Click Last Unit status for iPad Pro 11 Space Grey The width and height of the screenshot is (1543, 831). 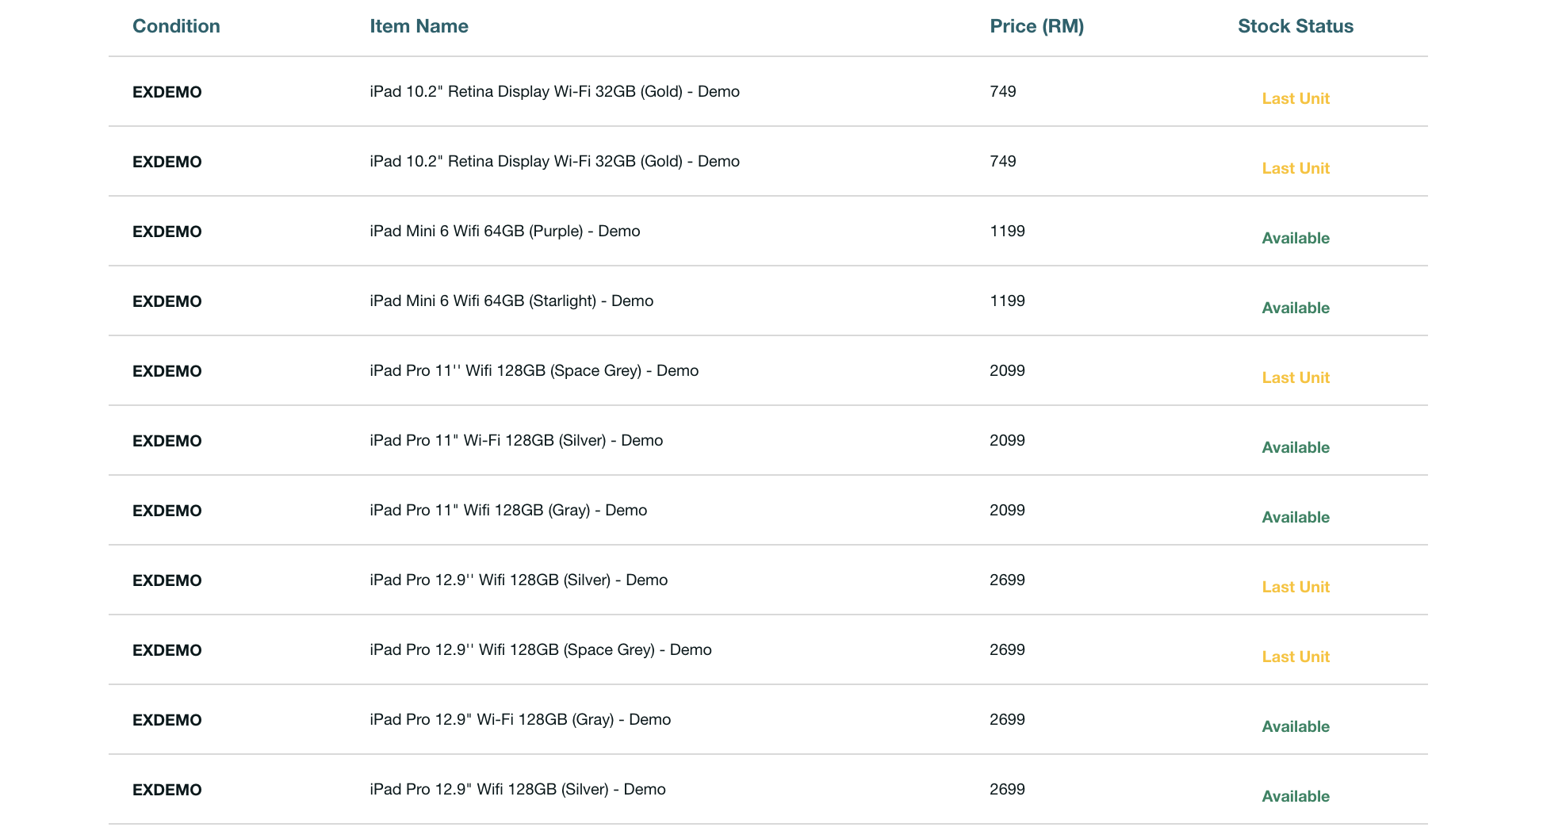pos(1295,377)
